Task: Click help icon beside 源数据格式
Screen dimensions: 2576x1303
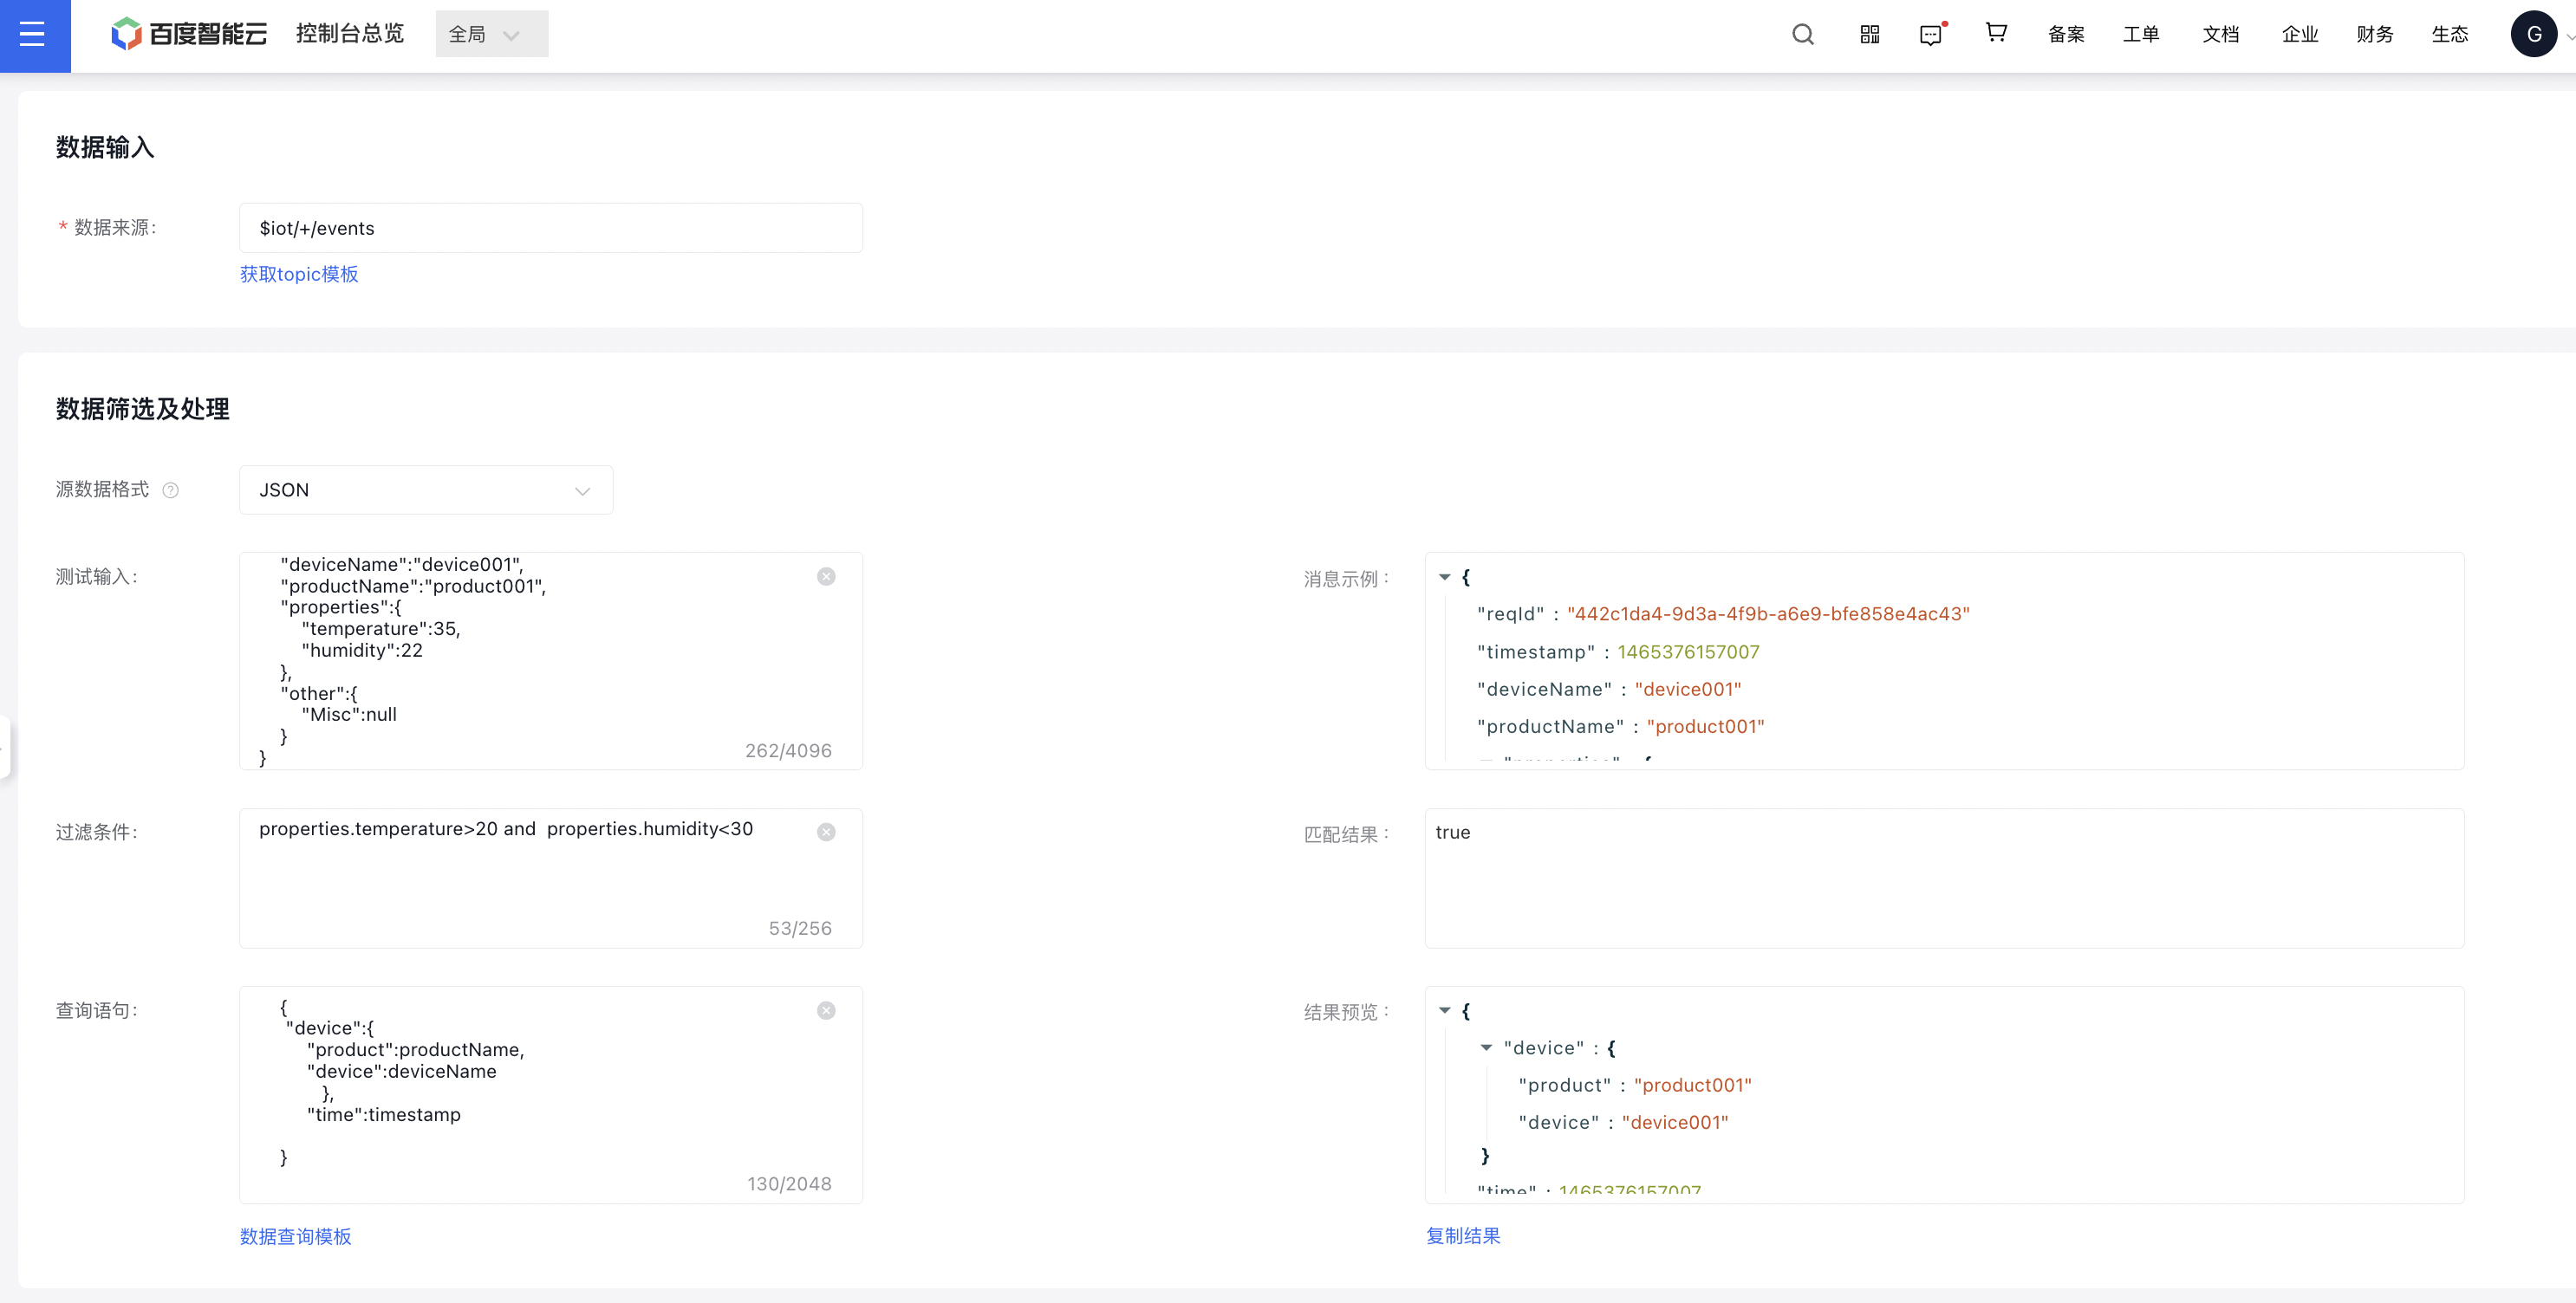Action: [171, 489]
